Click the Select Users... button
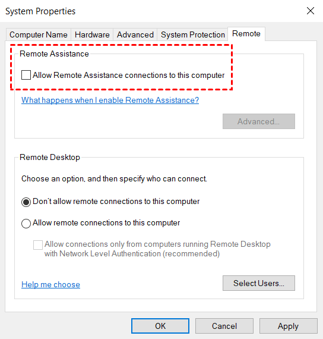Viewport: 323px width, 339px height. 259,283
